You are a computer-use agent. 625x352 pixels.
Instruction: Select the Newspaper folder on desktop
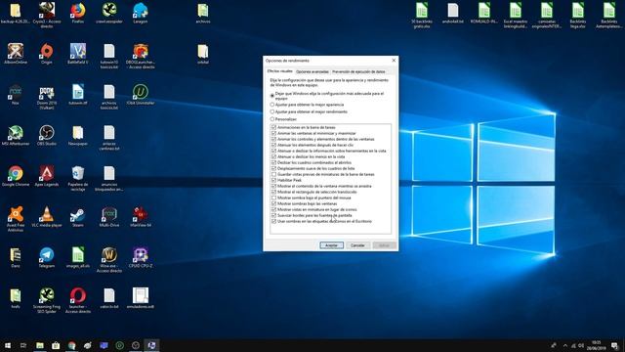[78, 135]
